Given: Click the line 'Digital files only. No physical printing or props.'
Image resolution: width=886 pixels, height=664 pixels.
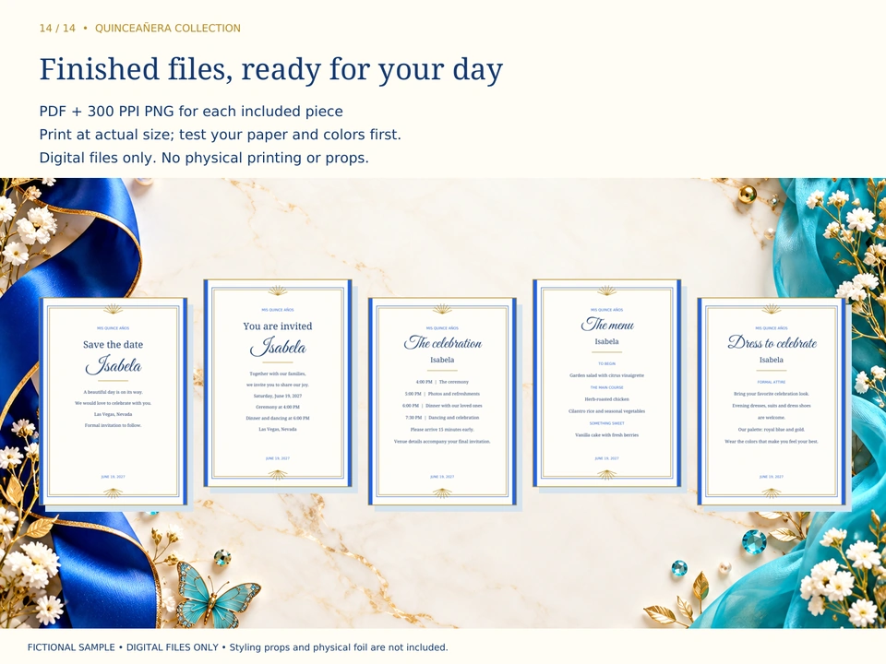Looking at the screenshot, I should tap(204, 158).
